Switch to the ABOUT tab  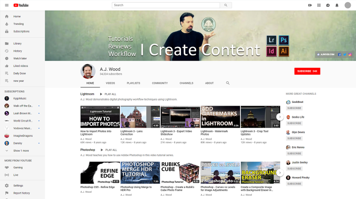pyautogui.click(x=209, y=83)
